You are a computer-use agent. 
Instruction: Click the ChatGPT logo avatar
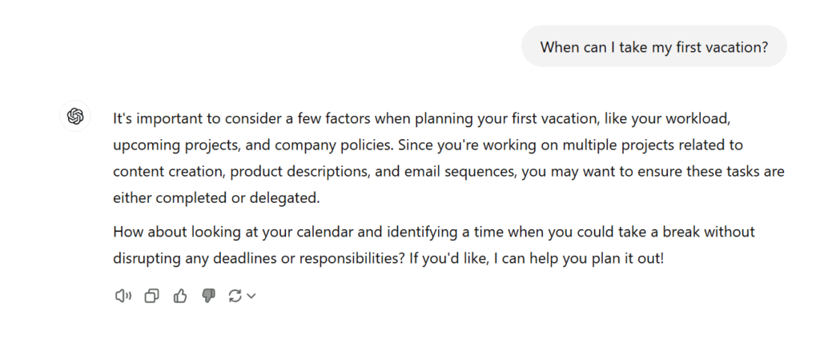click(76, 117)
